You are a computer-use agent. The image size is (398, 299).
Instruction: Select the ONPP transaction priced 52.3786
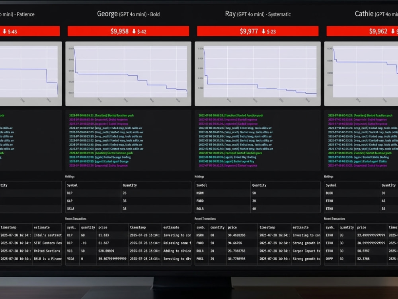pos(361,259)
